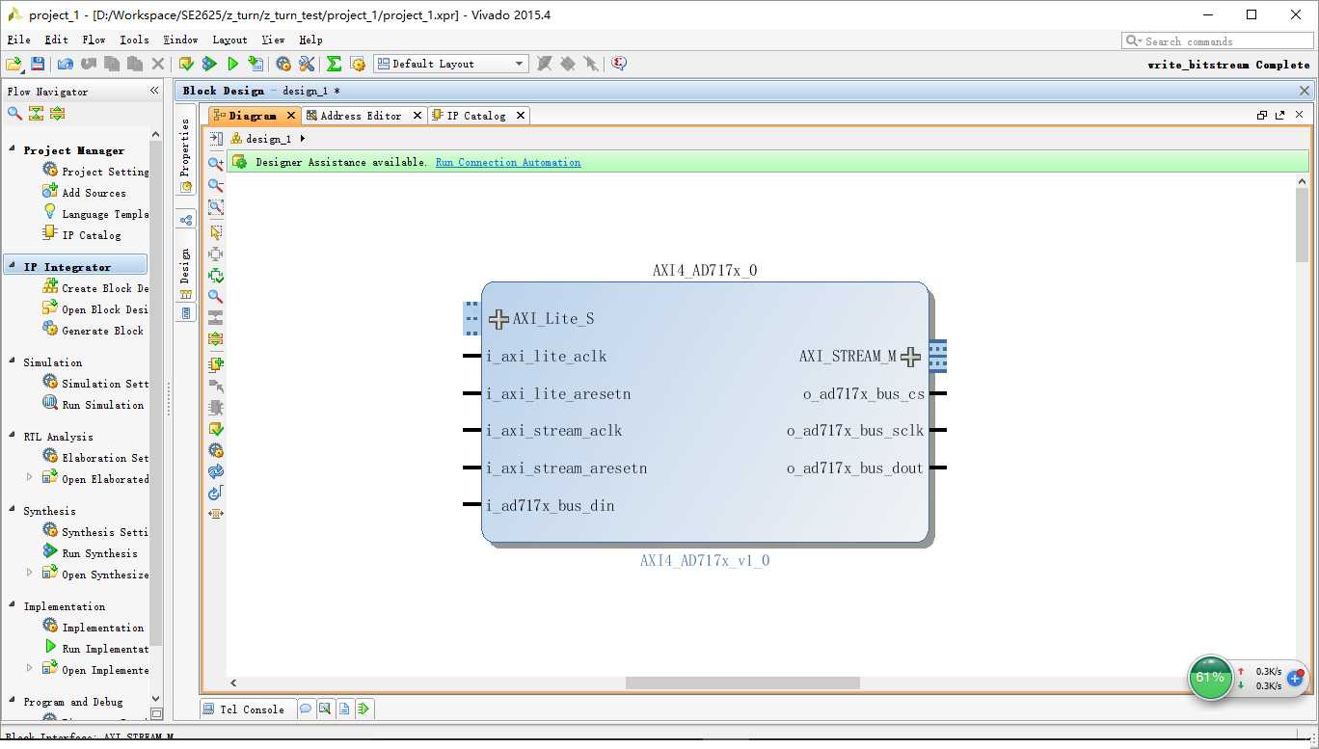Click Run Simulation in Flow Navigator

point(102,405)
